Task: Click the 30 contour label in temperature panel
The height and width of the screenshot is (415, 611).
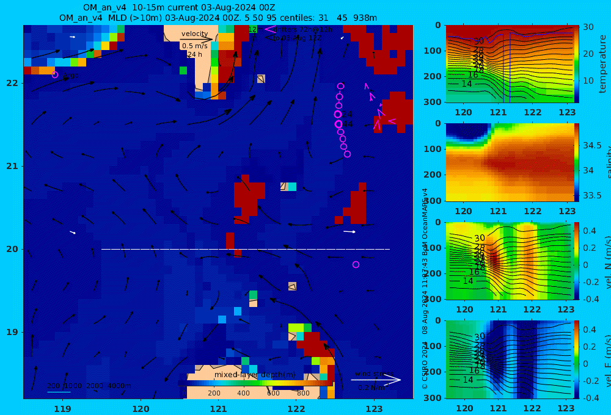Action: pos(479,40)
